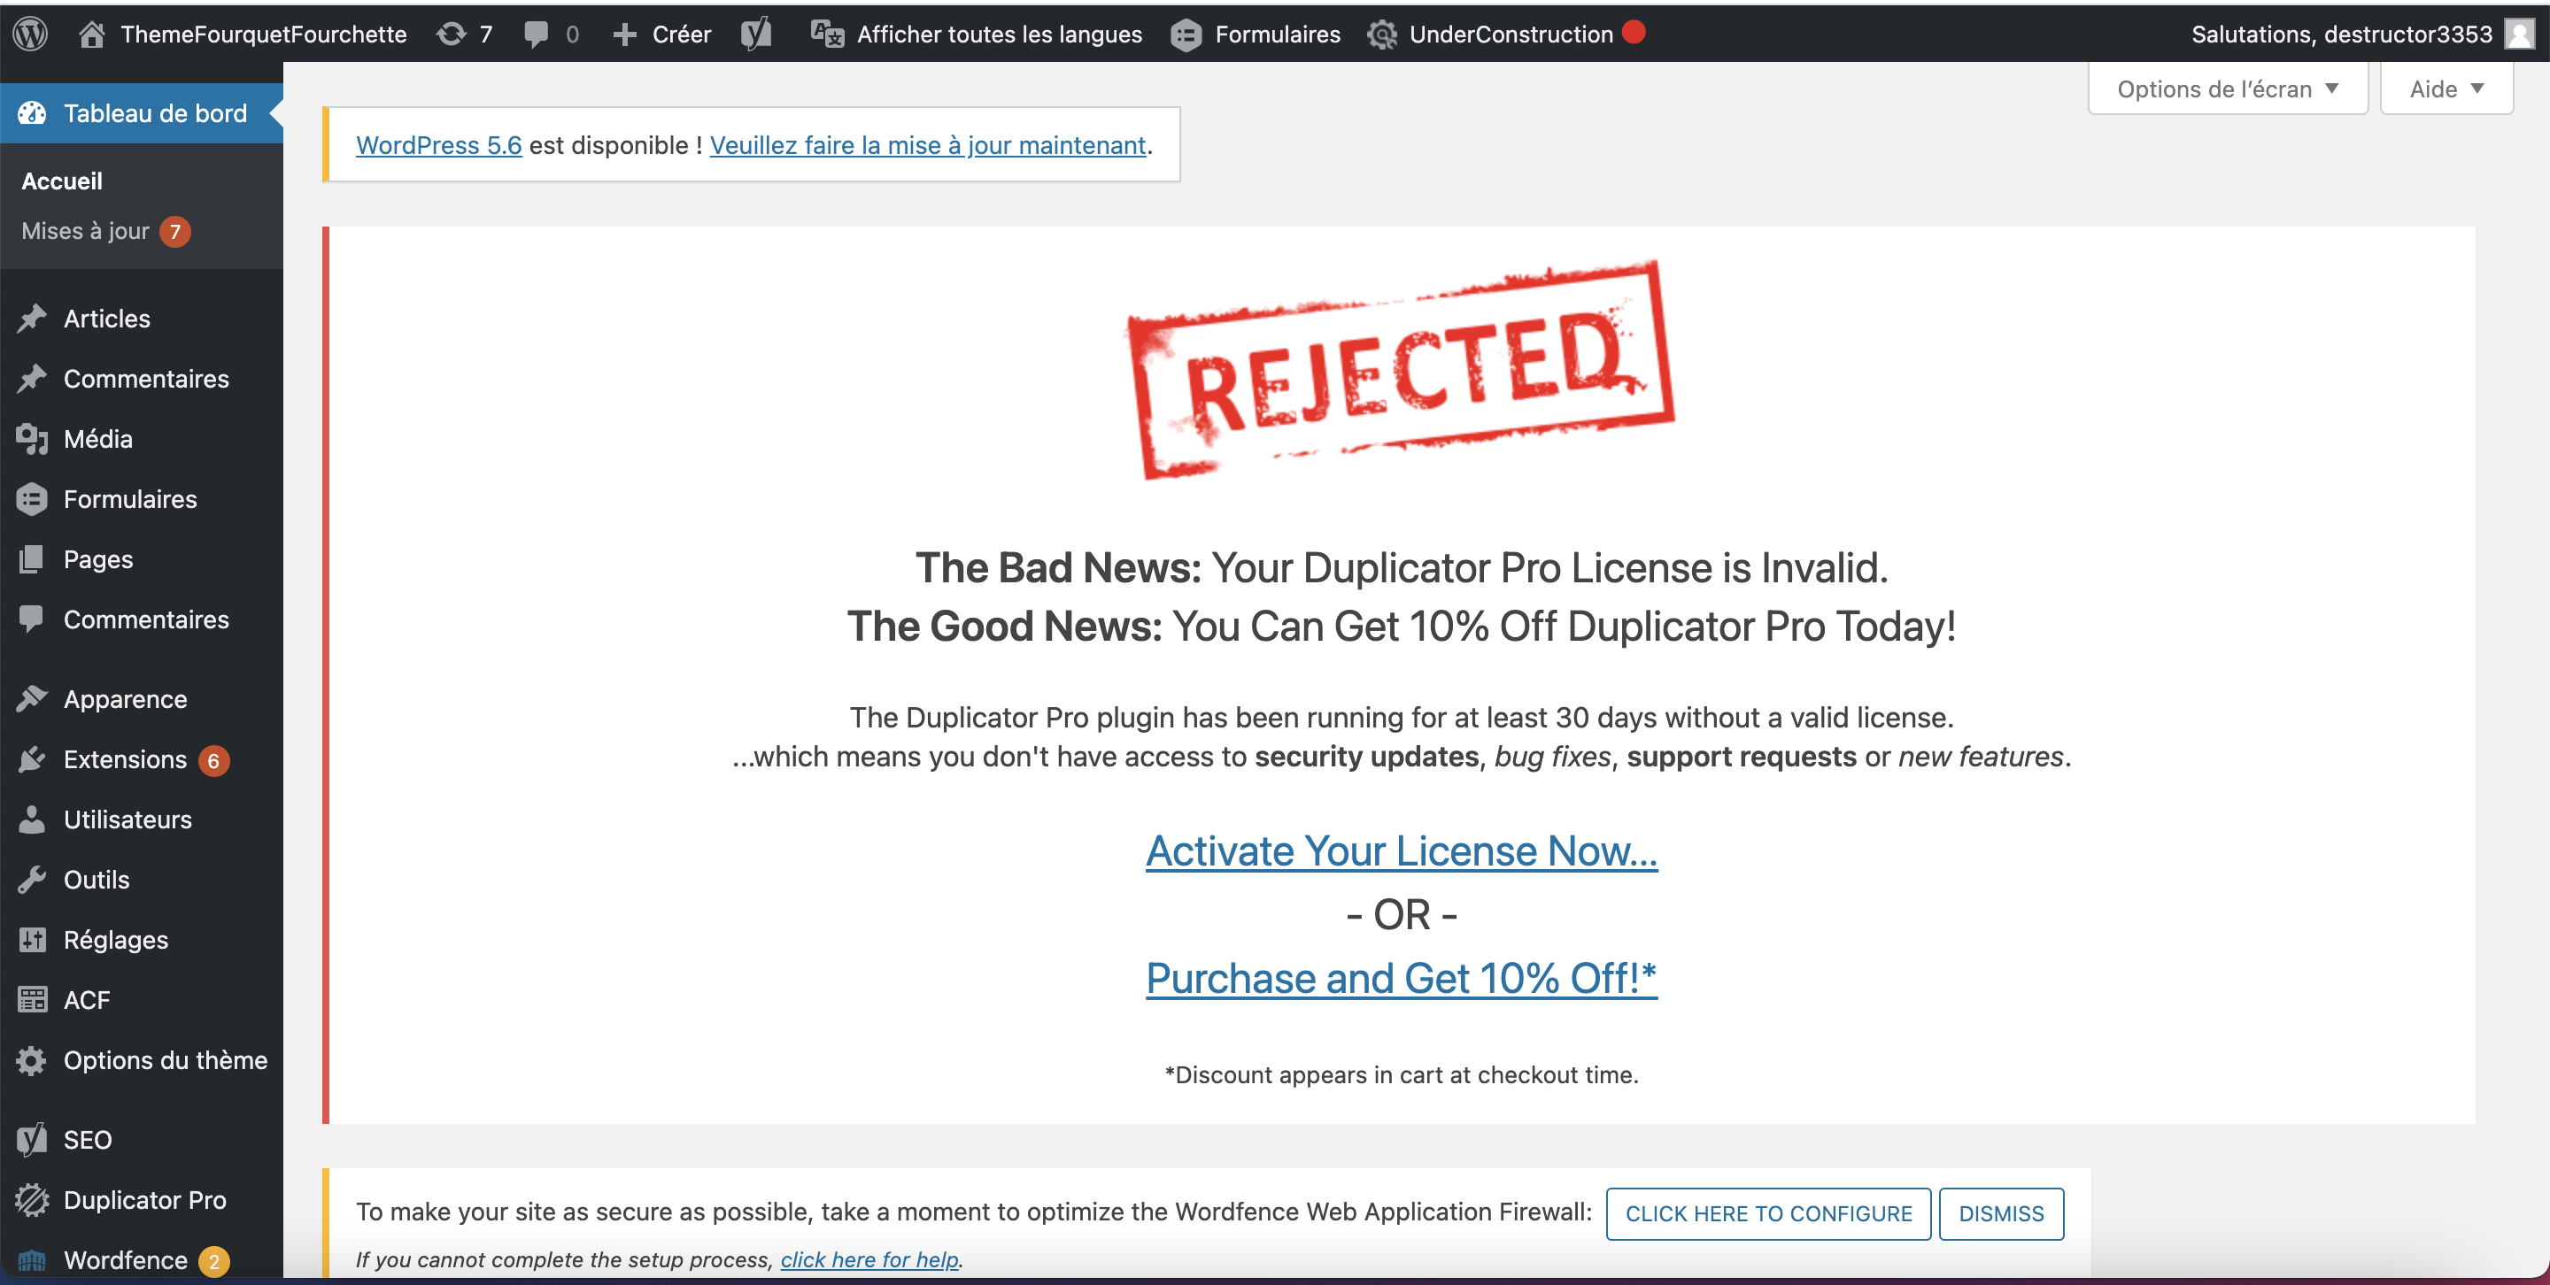Expand the Options de l'écran dropdown
This screenshot has height=1285, width=2550.
(2228, 89)
